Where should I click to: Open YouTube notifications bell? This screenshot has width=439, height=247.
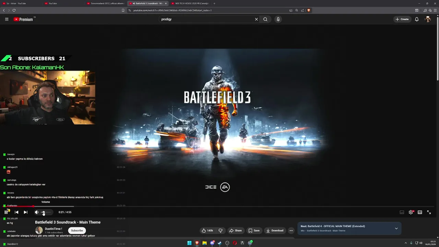click(417, 19)
